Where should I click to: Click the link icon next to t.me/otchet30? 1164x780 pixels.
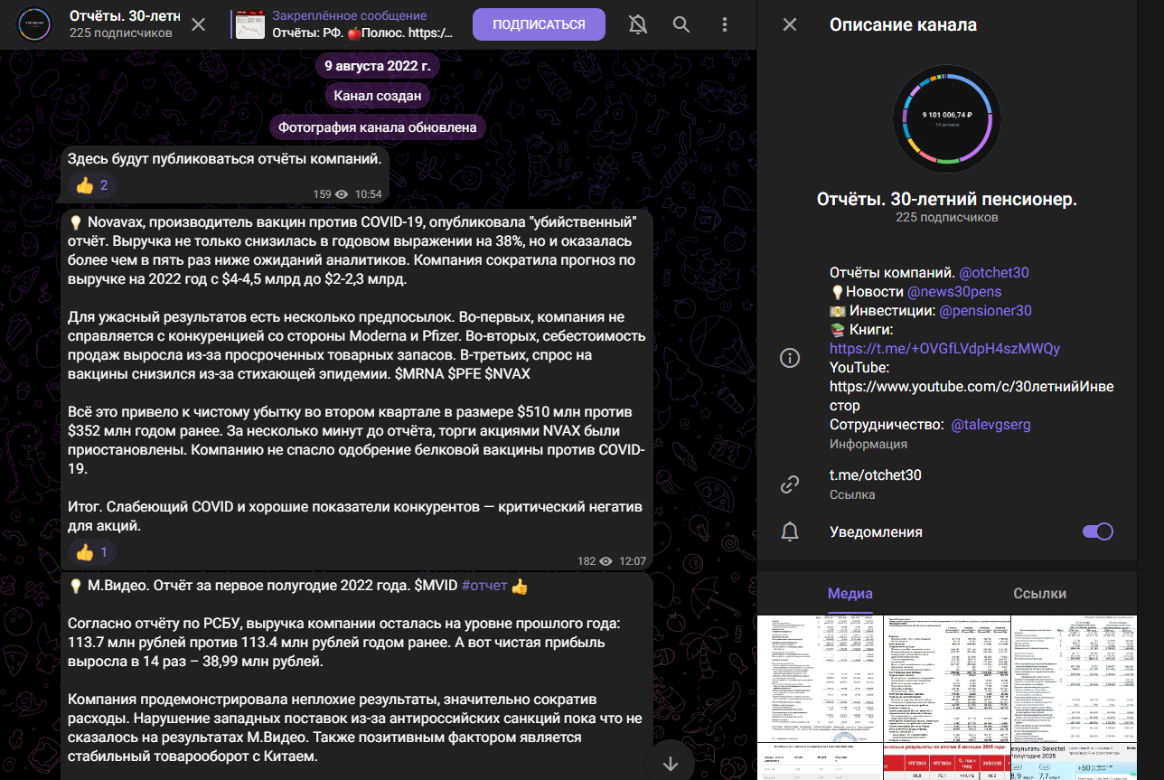tap(790, 484)
